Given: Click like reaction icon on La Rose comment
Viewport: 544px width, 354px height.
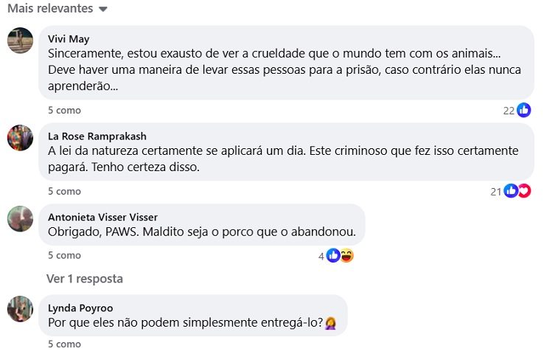Looking at the screenshot, I should [511, 191].
